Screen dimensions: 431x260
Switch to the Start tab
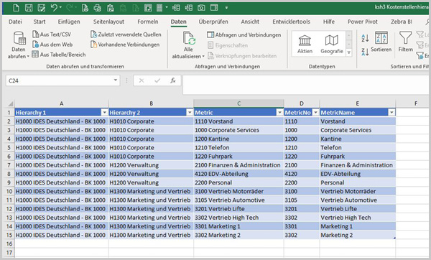[40, 22]
